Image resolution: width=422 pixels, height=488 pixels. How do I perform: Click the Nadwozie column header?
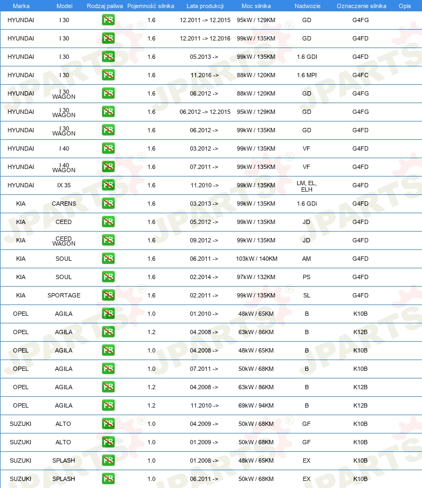(308, 6)
